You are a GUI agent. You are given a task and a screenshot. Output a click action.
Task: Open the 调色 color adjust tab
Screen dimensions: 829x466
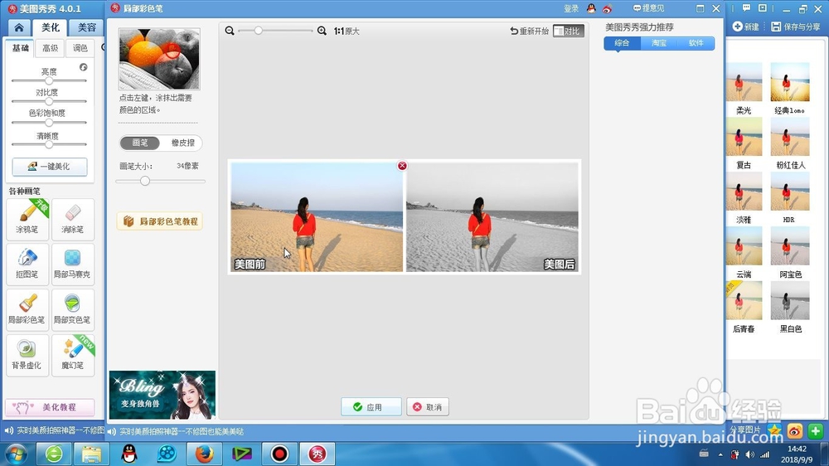point(80,48)
